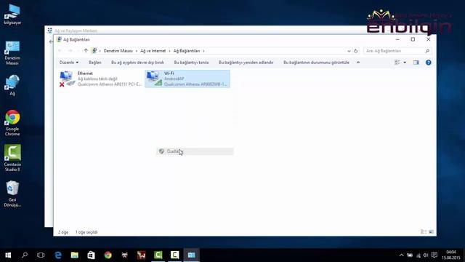This screenshot has height=262, width=465.
Task: Click Bu bağlantıyı tanıla
Action: tap(191, 63)
